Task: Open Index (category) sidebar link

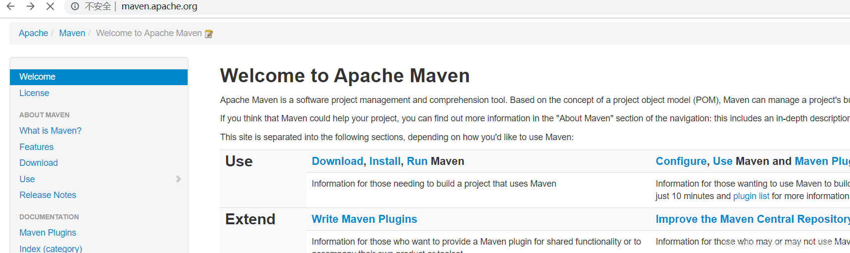Action: click(51, 249)
